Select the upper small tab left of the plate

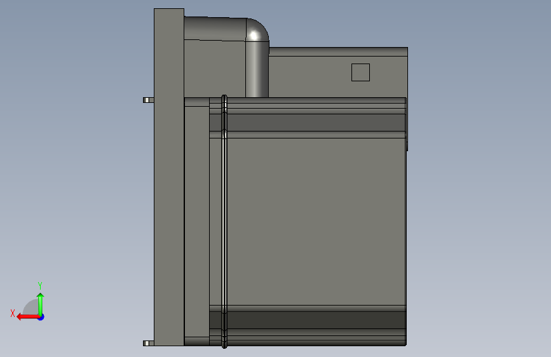coord(148,100)
